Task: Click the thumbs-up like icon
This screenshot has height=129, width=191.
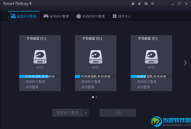Action: coord(133,4)
